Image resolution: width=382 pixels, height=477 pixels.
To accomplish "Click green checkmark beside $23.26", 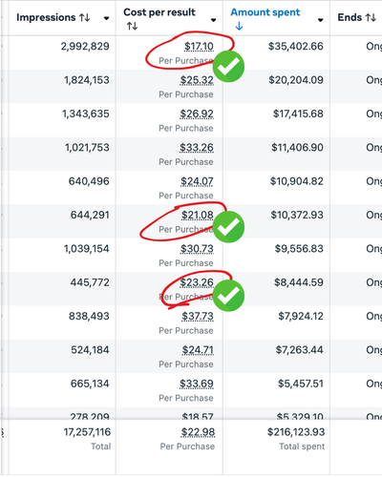I will (x=228, y=296).
